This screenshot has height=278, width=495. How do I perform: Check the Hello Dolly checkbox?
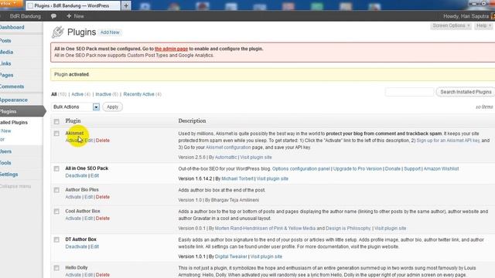[56, 268]
